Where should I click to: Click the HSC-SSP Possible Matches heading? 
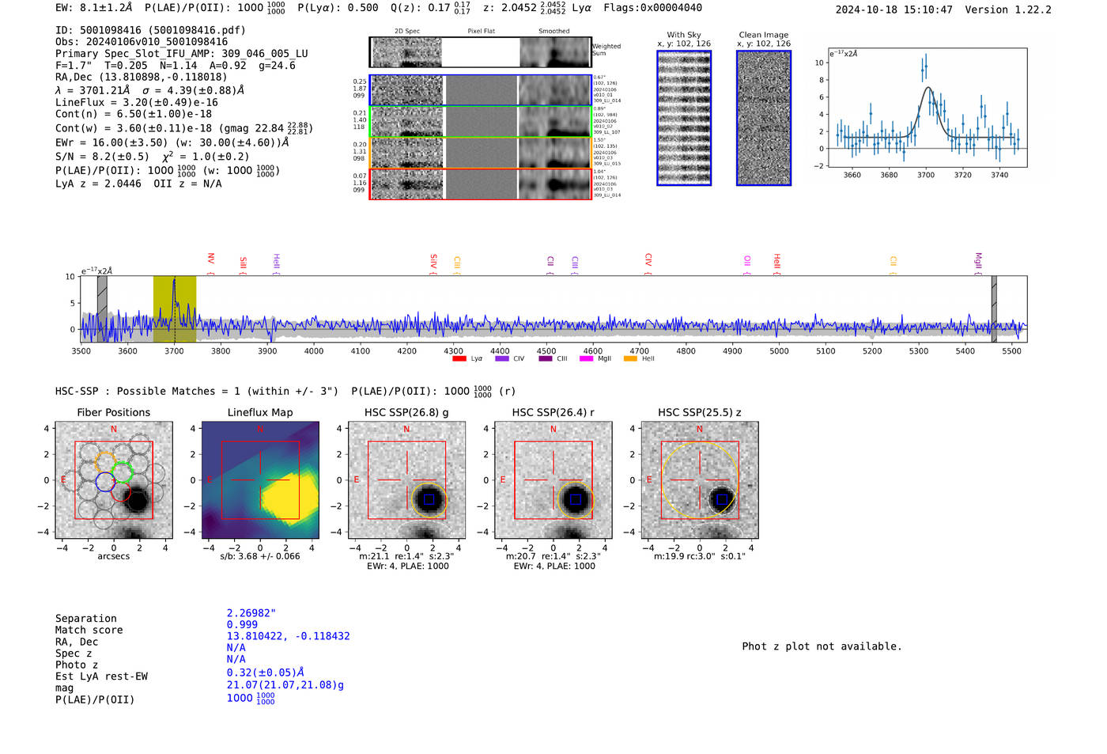coord(197,392)
